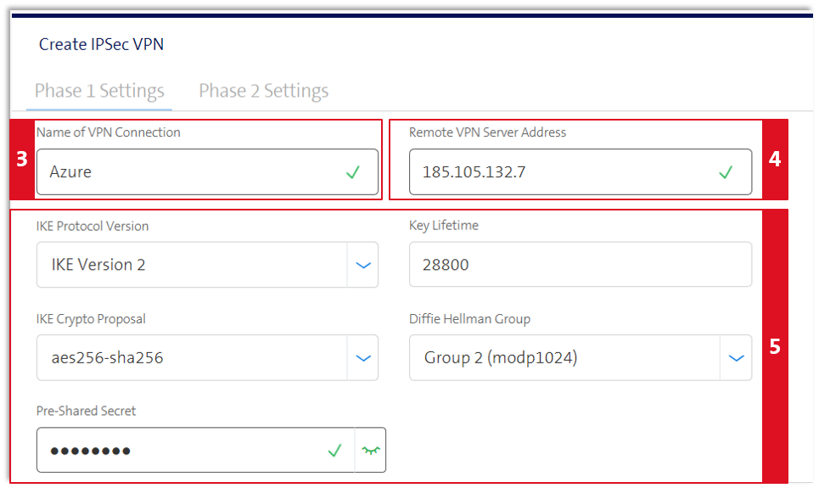The width and height of the screenshot is (819, 488).
Task: Click green checkmark in Pre-Shared Secret field
Action: [x=334, y=450]
